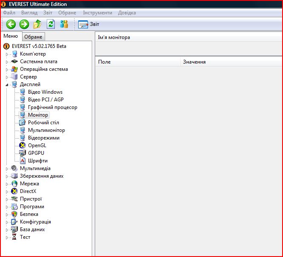This screenshot has width=283, height=257.
Task: Click the Поле column header
Action: tap(104, 62)
